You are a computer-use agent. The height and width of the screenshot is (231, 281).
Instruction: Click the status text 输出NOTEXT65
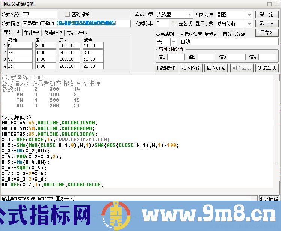(x=38, y=199)
